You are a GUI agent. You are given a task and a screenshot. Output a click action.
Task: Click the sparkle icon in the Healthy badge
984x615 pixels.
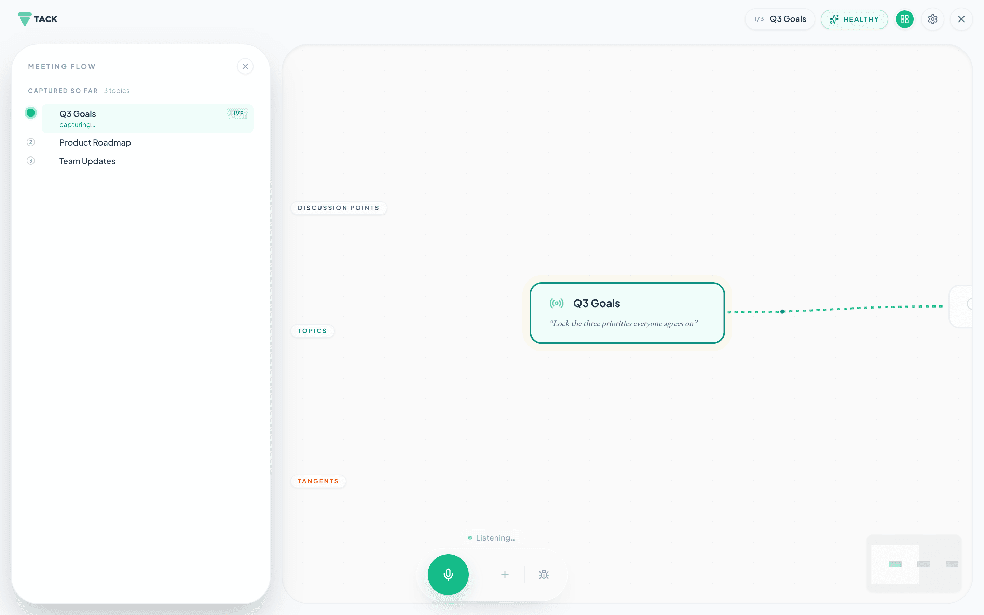[x=834, y=19]
